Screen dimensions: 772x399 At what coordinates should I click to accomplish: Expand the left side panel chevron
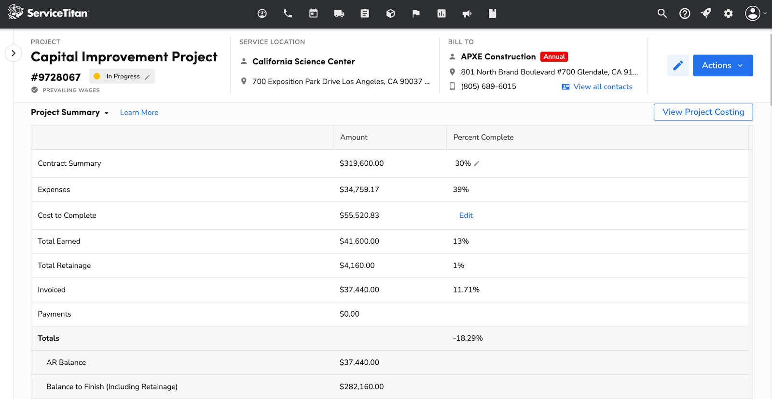(x=14, y=53)
